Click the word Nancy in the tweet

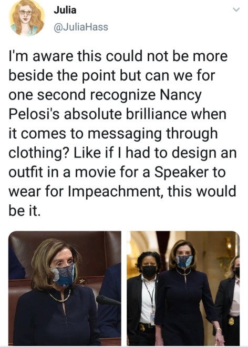[181, 95]
